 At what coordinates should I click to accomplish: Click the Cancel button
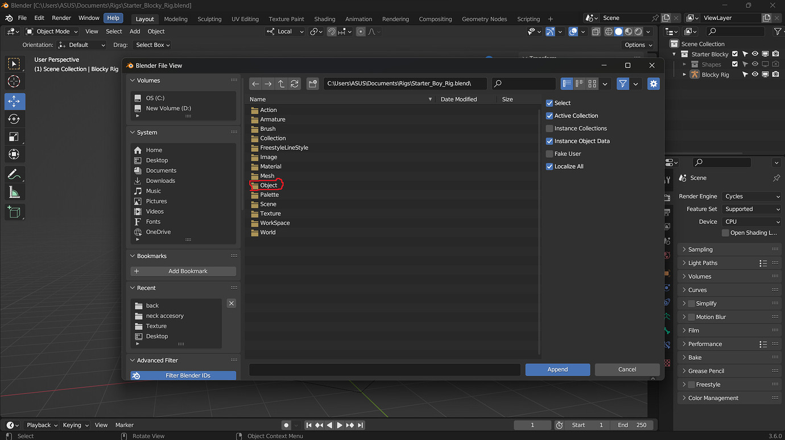(627, 370)
